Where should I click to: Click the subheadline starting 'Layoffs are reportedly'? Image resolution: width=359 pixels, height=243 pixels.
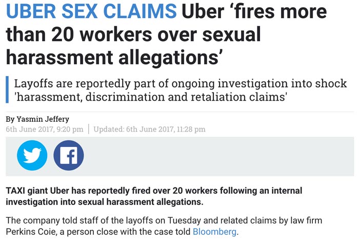(180, 83)
